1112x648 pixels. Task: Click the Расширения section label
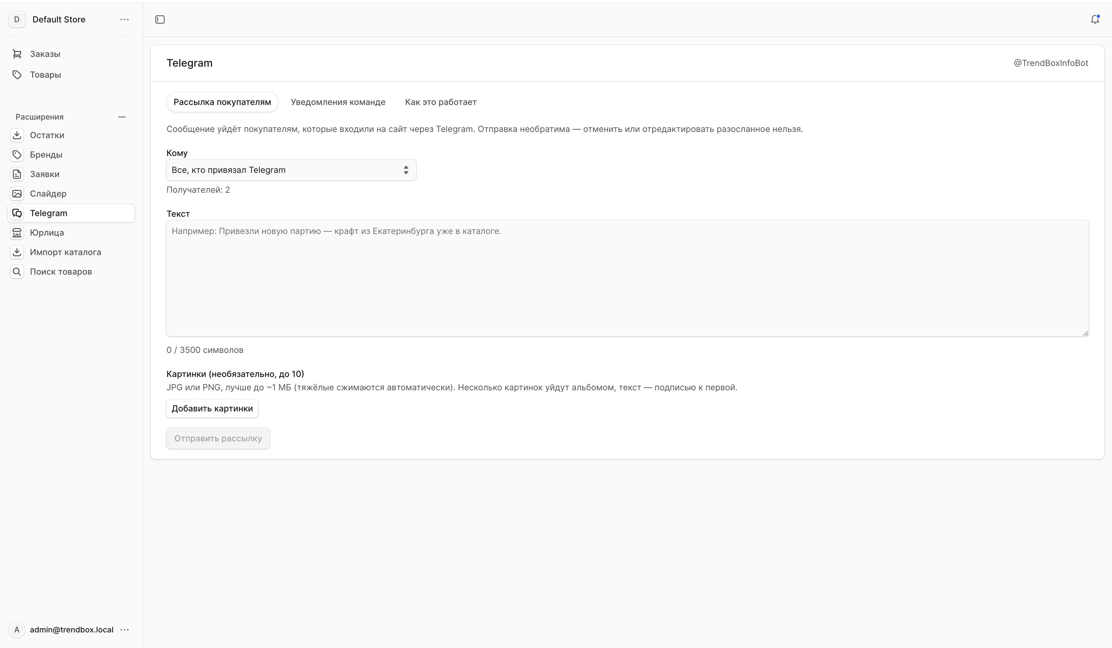click(40, 117)
